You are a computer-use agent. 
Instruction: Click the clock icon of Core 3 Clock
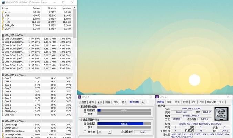coord(3,49)
